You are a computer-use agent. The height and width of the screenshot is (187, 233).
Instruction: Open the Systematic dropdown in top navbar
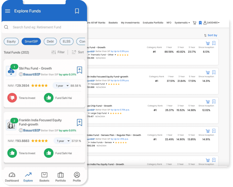coord(182,23)
